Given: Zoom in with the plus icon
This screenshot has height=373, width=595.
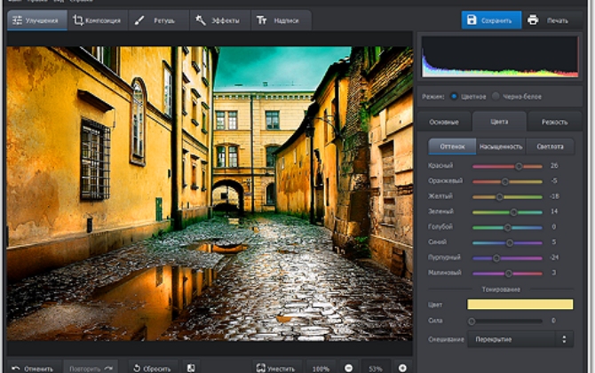Looking at the screenshot, I should [402, 367].
